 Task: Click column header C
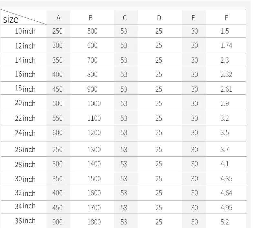coord(125,18)
